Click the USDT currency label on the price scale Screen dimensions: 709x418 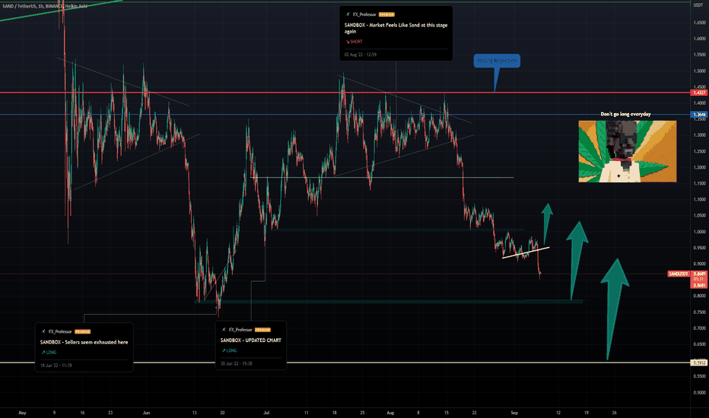point(698,5)
